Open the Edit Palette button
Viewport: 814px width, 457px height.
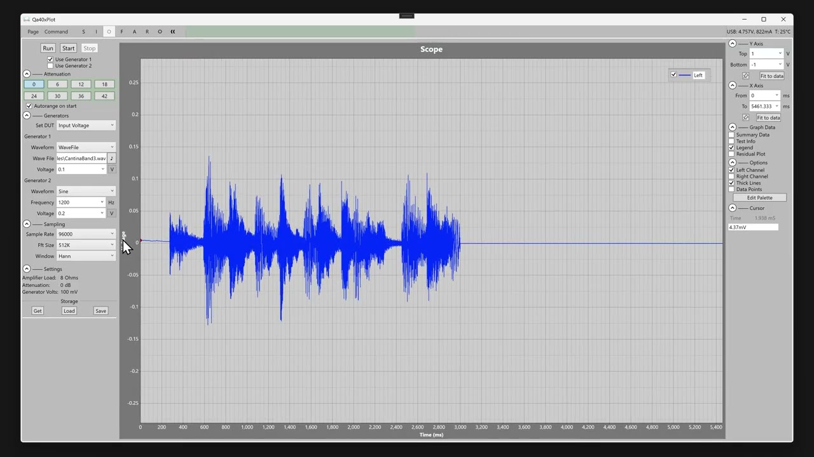(759, 198)
